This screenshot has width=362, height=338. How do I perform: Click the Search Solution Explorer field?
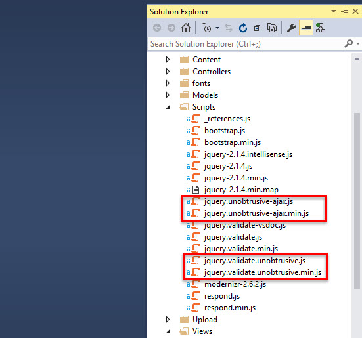click(246, 44)
